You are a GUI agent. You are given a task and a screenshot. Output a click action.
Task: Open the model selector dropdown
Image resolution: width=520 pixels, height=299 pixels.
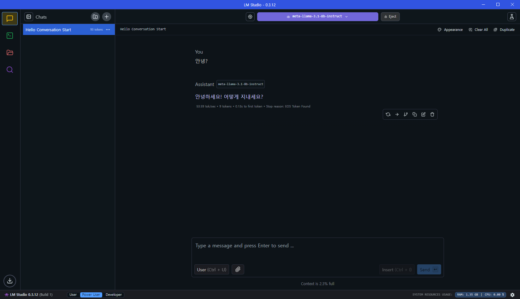click(x=317, y=17)
